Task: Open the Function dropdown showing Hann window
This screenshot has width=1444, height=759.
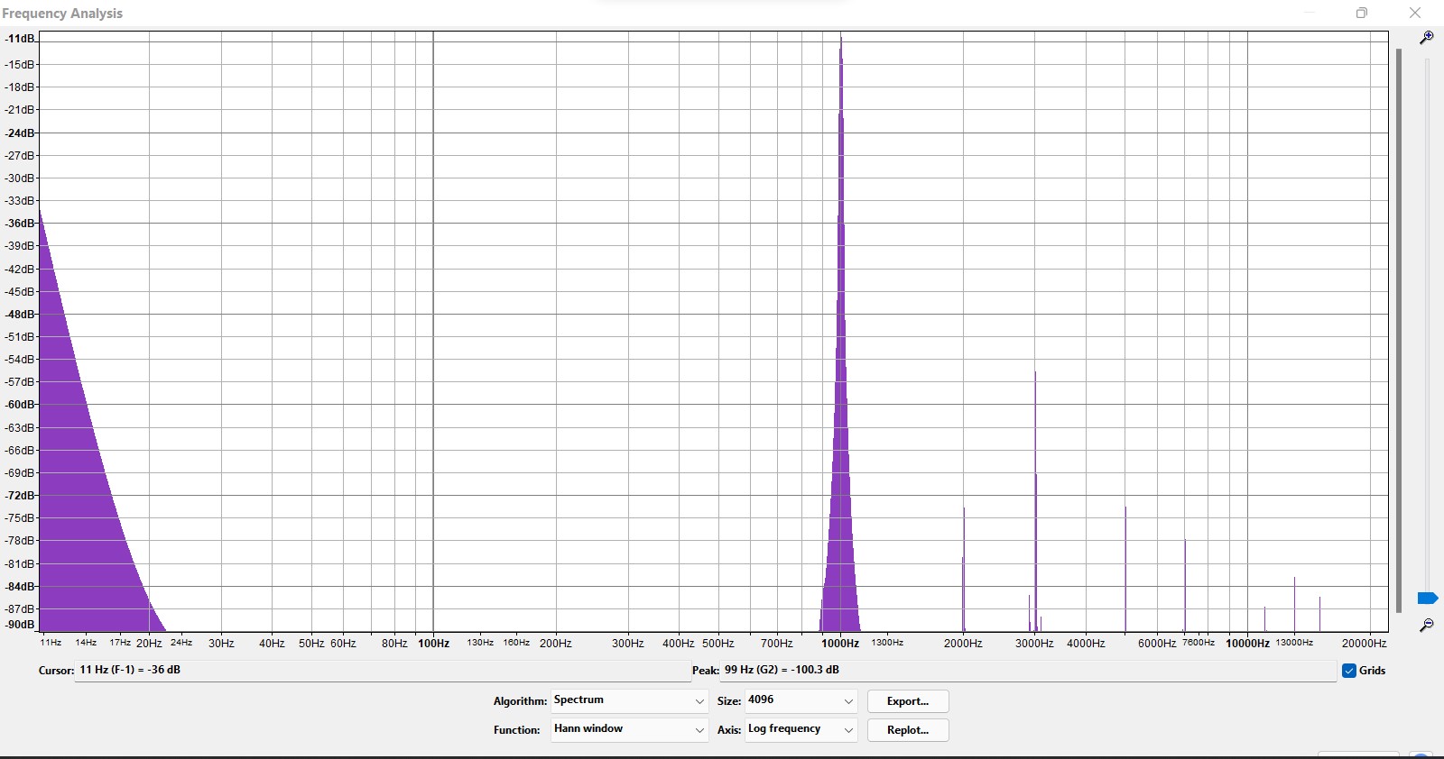Action: point(629,729)
